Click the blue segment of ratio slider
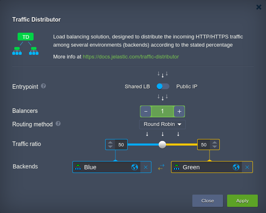The width and height of the screenshot is (266, 213). click(143, 145)
